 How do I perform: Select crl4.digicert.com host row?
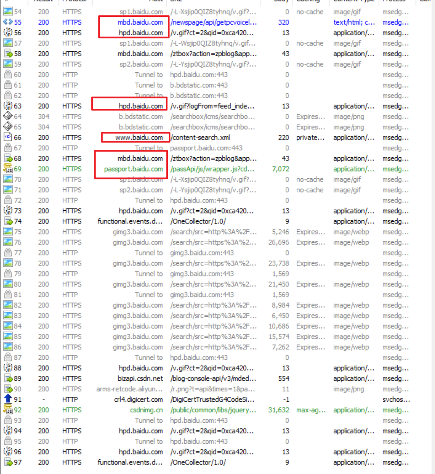tap(138, 399)
